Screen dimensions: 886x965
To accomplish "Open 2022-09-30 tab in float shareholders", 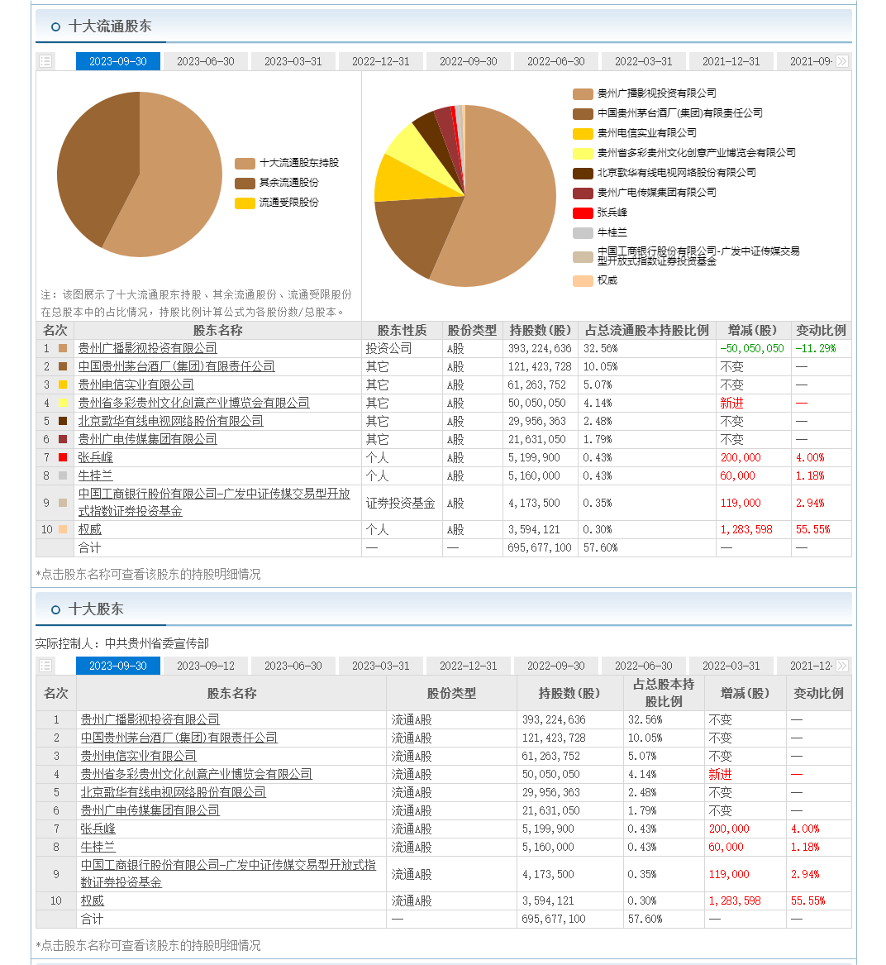I will 469,61.
